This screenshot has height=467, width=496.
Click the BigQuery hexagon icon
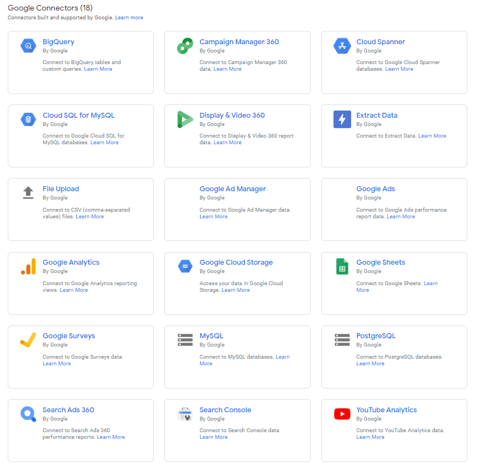(x=28, y=46)
